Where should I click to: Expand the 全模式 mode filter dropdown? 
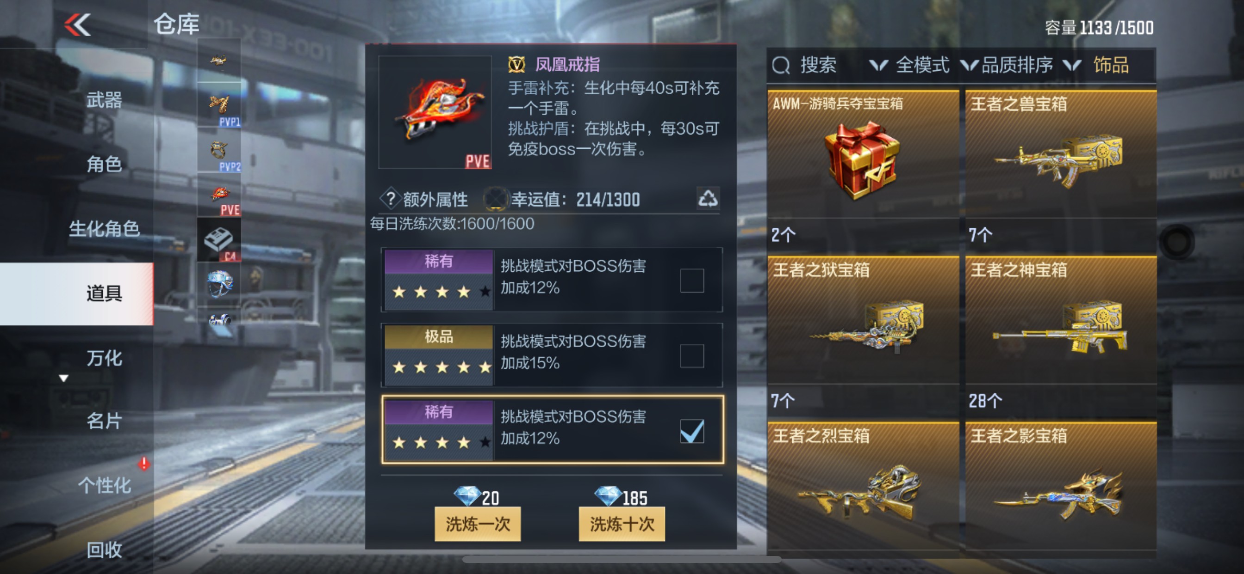[x=909, y=65]
